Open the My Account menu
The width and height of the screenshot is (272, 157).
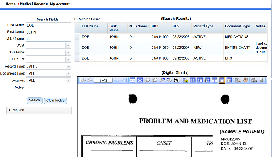point(60,4)
